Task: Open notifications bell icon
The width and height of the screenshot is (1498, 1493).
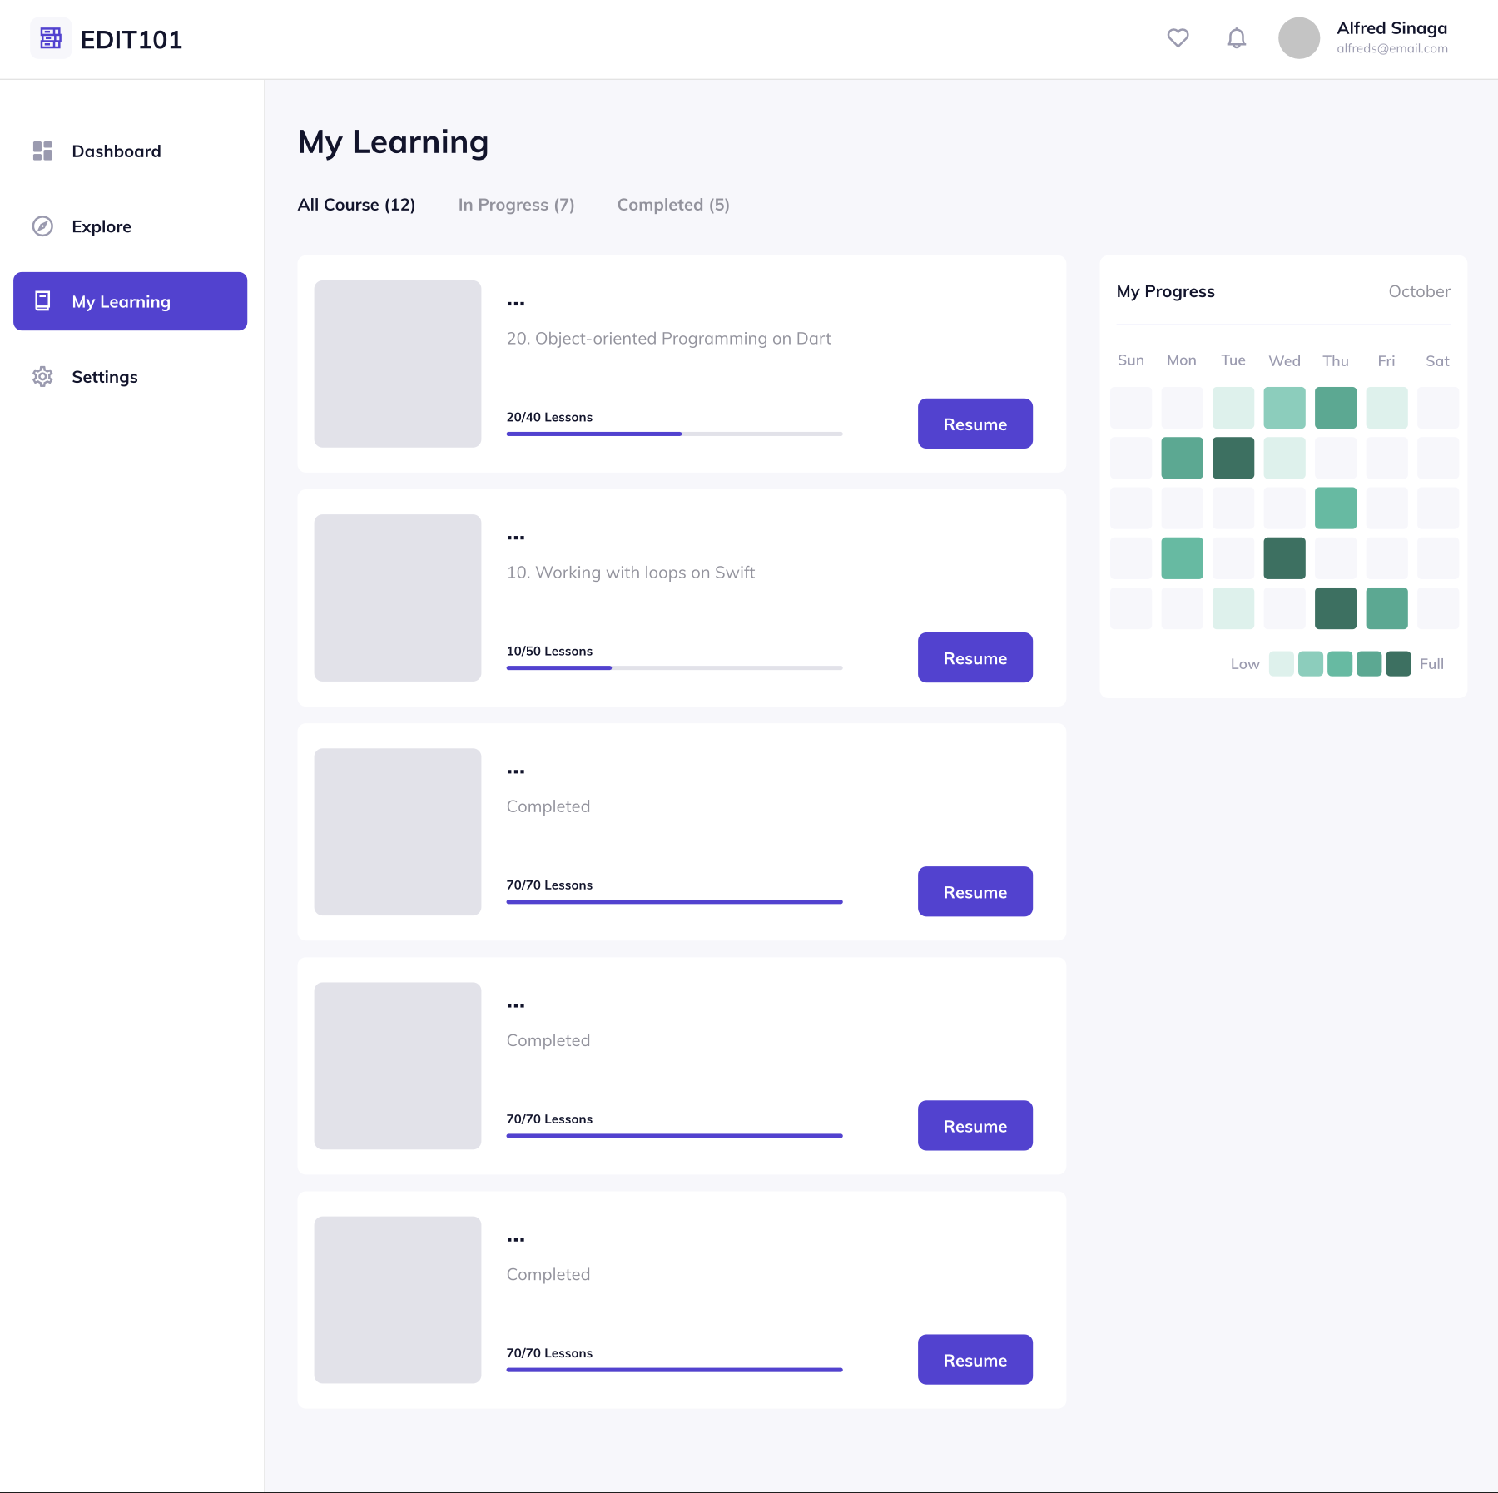Action: point(1236,38)
